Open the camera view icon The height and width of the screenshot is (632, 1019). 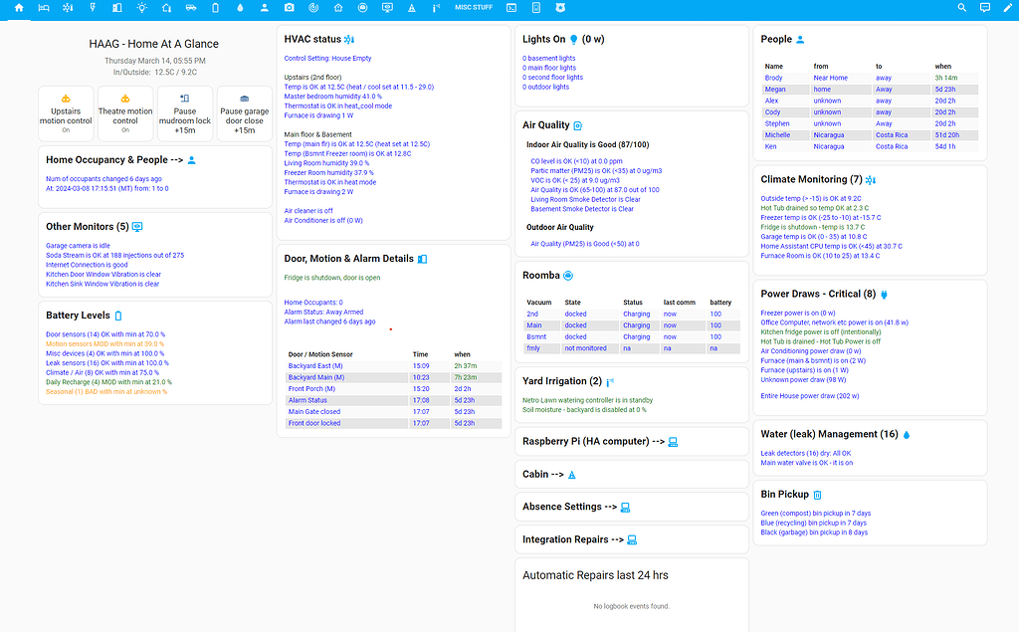click(289, 8)
